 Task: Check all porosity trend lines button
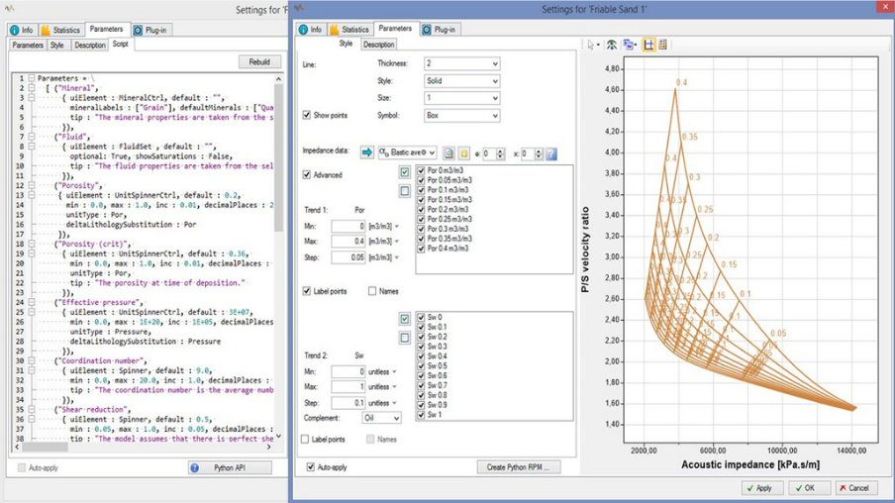404,172
